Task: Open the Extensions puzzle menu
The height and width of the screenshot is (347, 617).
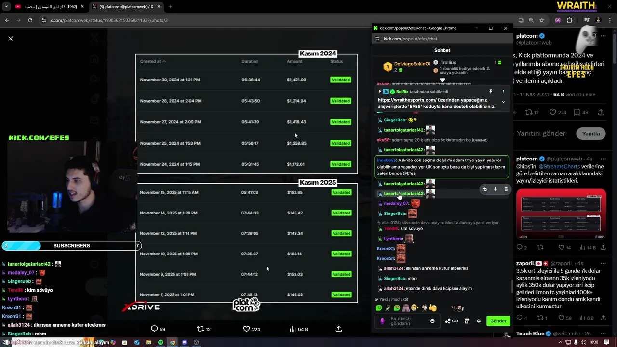Action: pos(569,20)
